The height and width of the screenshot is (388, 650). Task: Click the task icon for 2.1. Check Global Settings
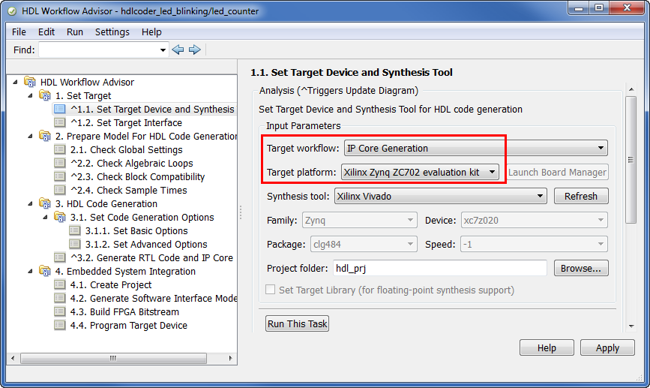point(60,149)
